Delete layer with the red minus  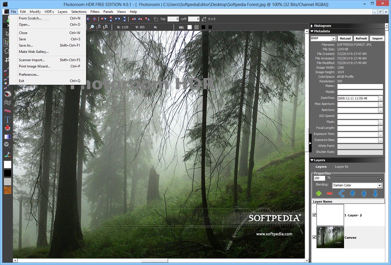(329, 194)
